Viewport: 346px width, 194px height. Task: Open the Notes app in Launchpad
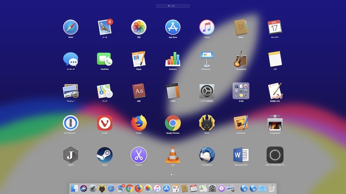click(275, 59)
